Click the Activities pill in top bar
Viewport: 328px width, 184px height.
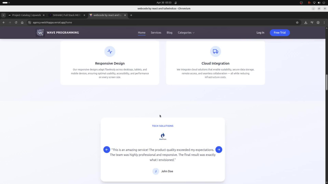pyautogui.click(x=6, y=3)
